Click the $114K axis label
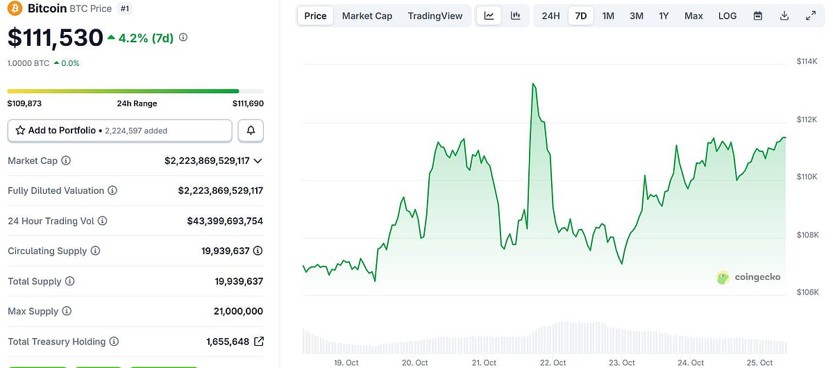833x368 pixels. click(808, 62)
